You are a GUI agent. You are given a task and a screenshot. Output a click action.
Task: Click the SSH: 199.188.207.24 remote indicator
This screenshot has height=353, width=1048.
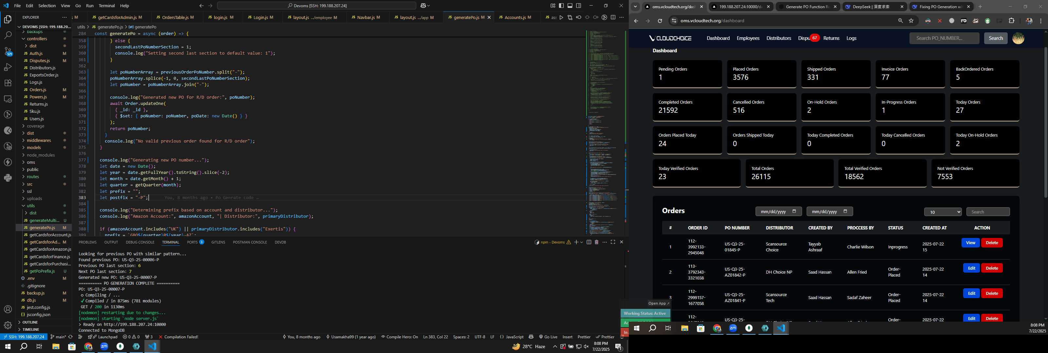24,337
